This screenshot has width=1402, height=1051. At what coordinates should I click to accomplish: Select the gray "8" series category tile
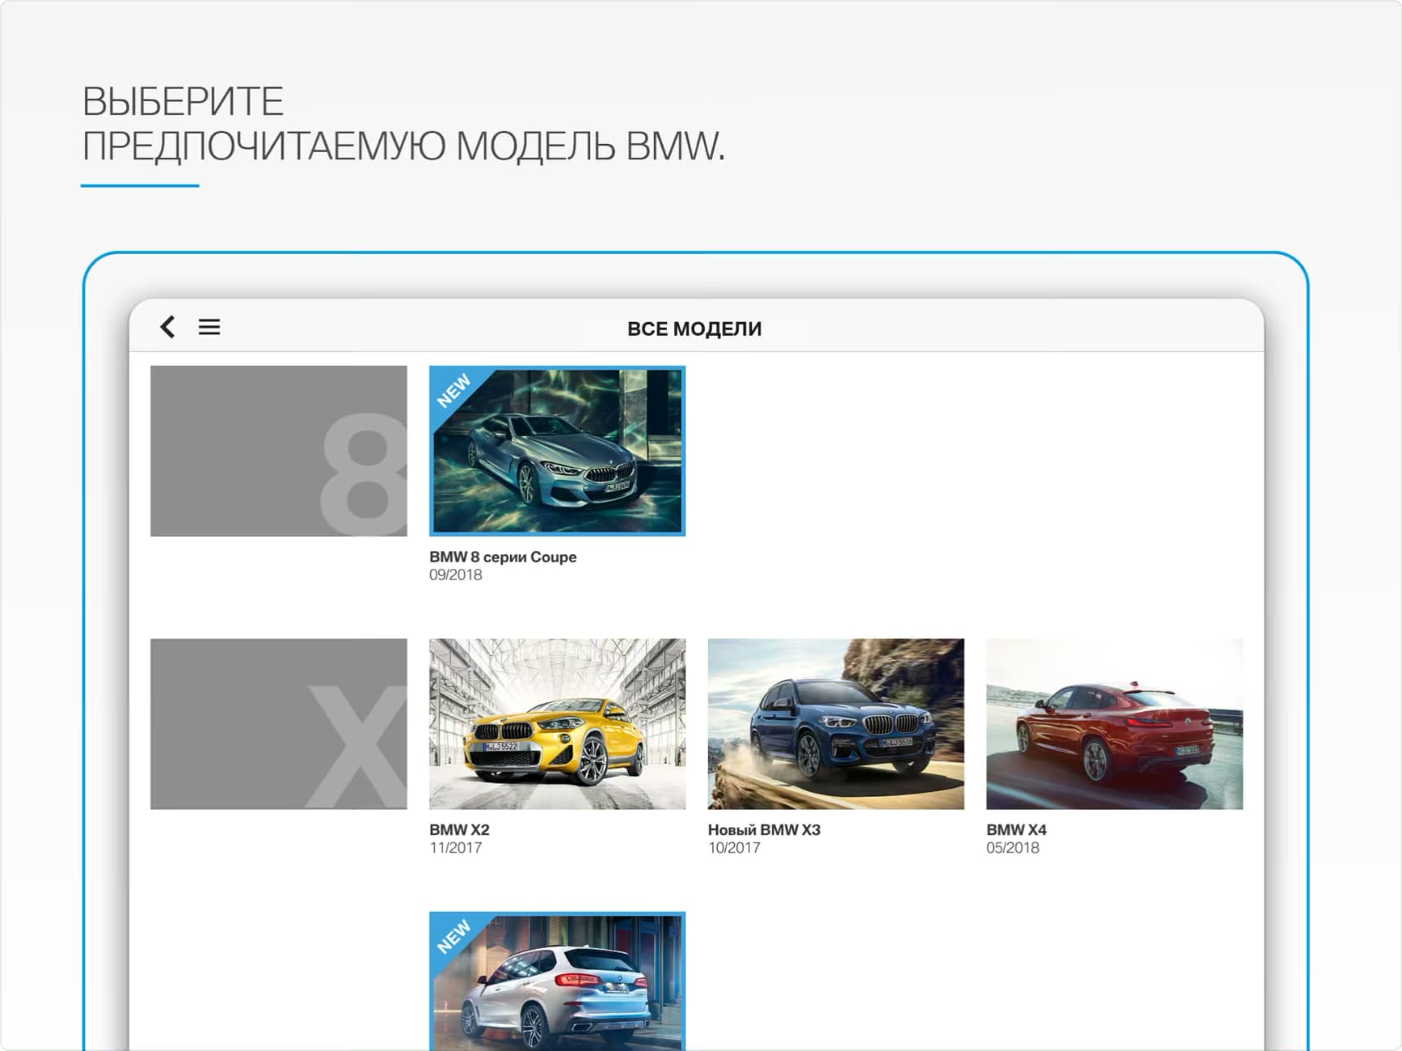(279, 450)
